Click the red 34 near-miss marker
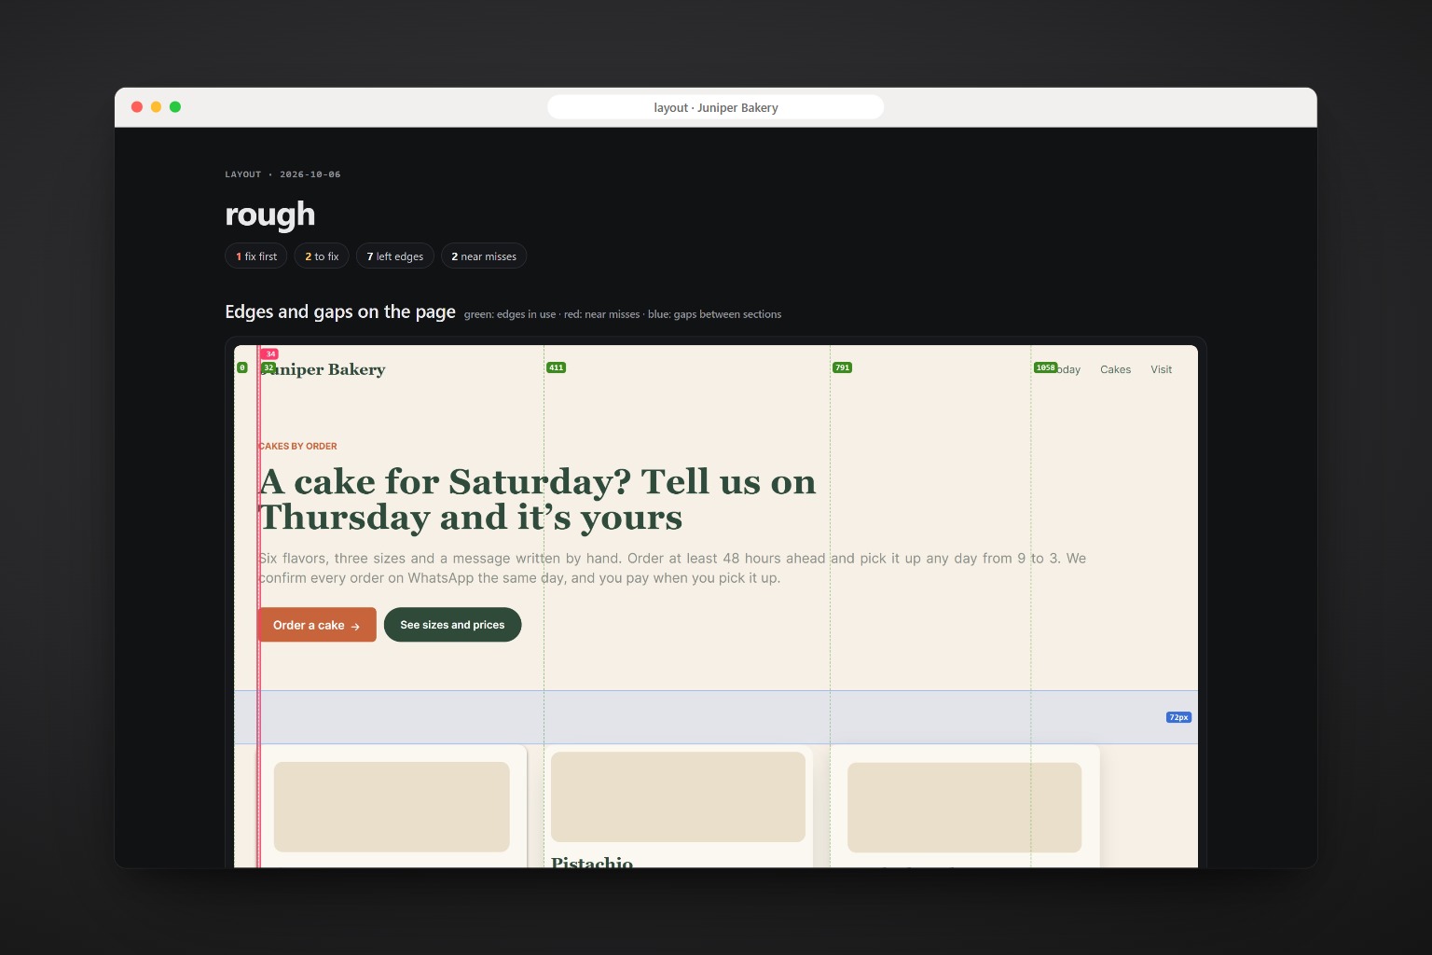1432x955 pixels. (x=269, y=353)
